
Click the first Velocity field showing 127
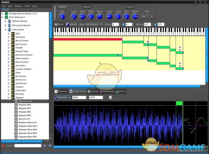pyautogui.click(x=147, y=24)
